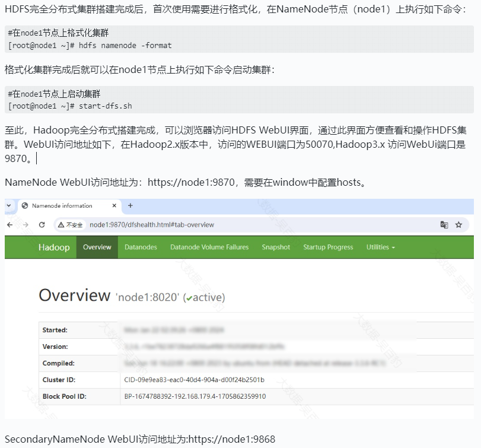Bookmark page with the star icon

pos(458,225)
